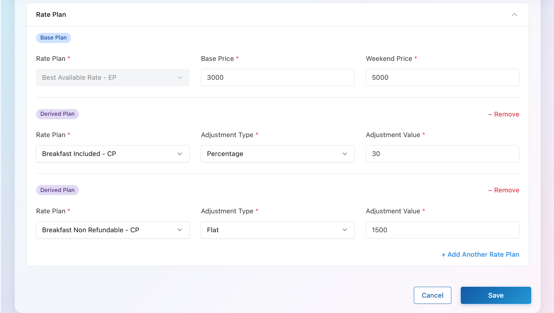The image size is (554, 313).
Task: Collapse the Rate Plan section chevron
Action: [514, 15]
